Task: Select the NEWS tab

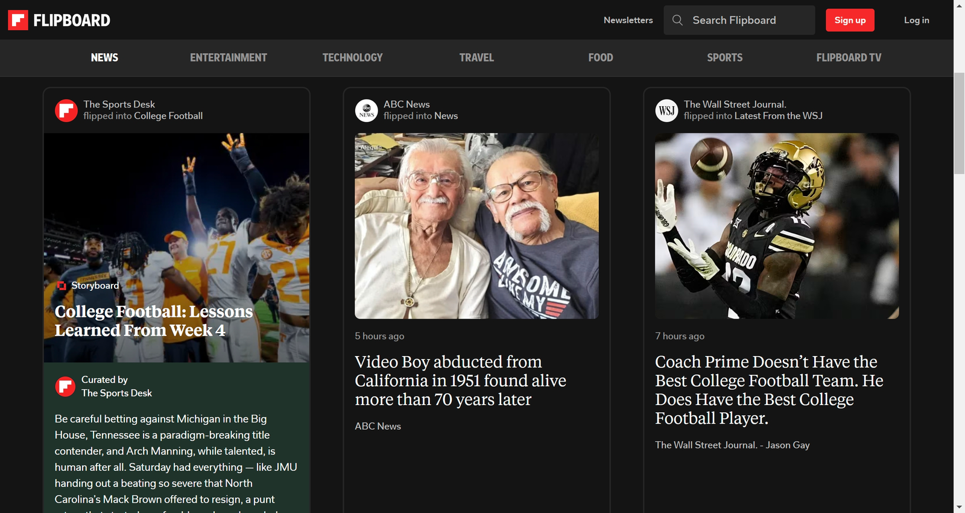Action: click(x=104, y=57)
